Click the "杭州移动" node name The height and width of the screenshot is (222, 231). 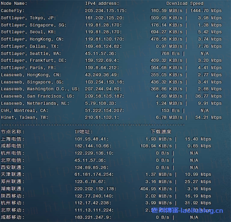(13, 203)
